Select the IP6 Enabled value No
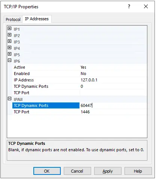This screenshot has width=156, height=179. pos(113,74)
